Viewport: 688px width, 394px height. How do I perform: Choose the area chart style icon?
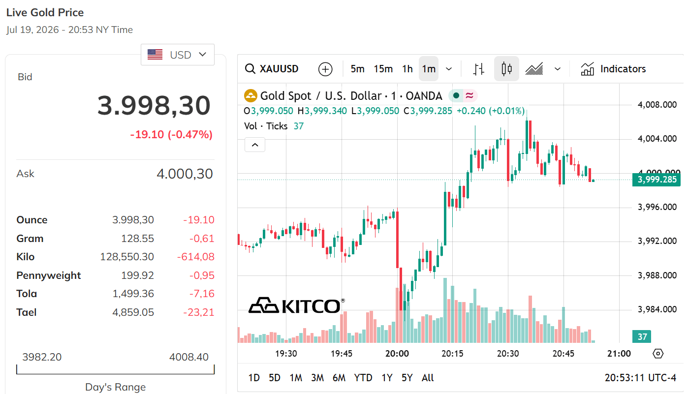point(534,69)
